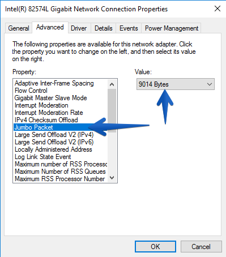226x257 pixels.
Task: Close the adapter properties window
Action: point(218,8)
